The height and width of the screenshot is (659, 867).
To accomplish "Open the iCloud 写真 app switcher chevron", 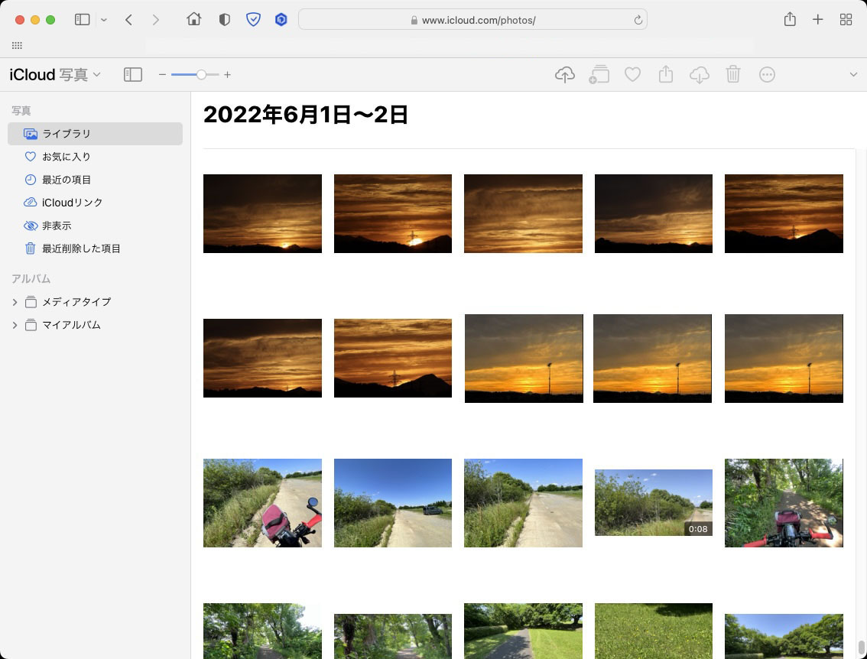I will pos(96,74).
